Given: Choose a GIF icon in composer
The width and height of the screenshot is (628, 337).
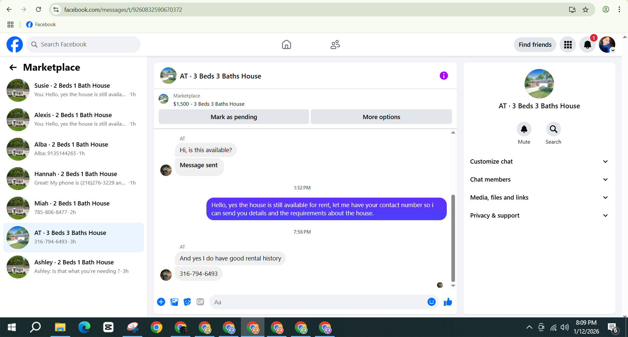Looking at the screenshot, I should click(x=200, y=302).
